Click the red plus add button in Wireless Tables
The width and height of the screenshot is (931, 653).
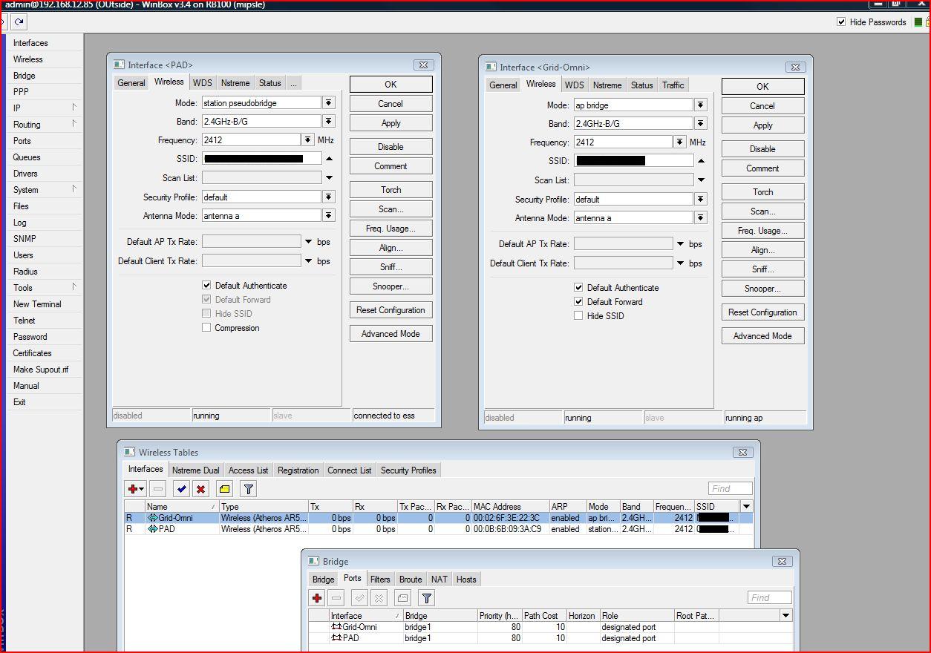[133, 489]
